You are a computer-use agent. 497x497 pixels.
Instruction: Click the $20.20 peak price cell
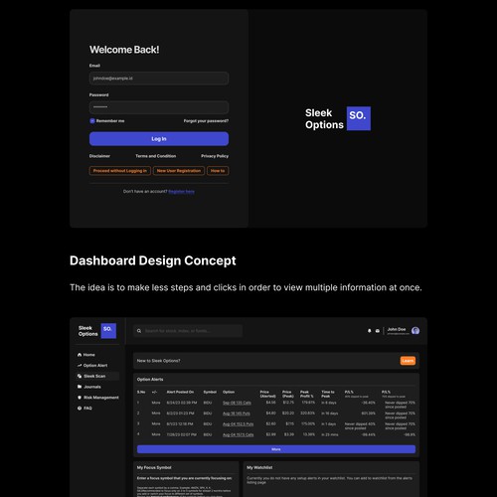click(x=288, y=414)
